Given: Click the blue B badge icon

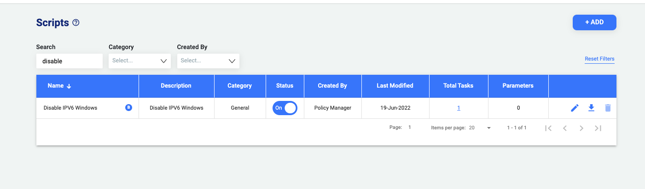Looking at the screenshot, I should pos(128,108).
